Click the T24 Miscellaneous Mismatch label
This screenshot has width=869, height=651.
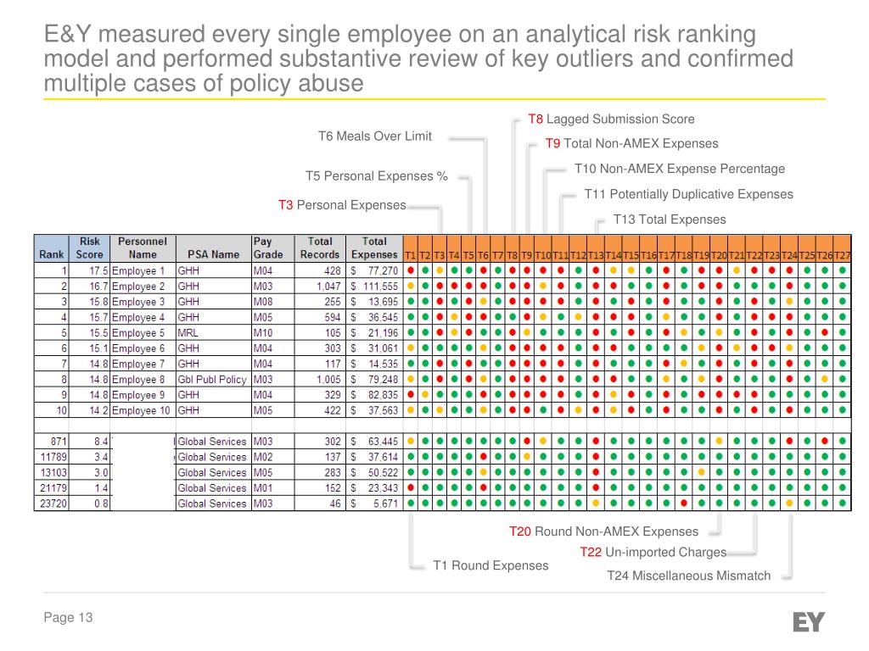[x=688, y=576]
